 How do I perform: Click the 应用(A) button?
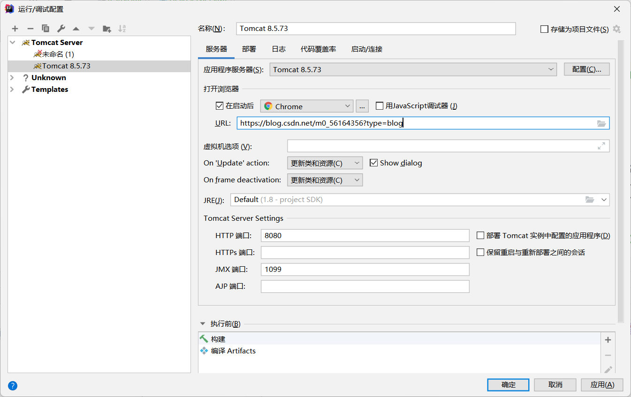point(602,385)
